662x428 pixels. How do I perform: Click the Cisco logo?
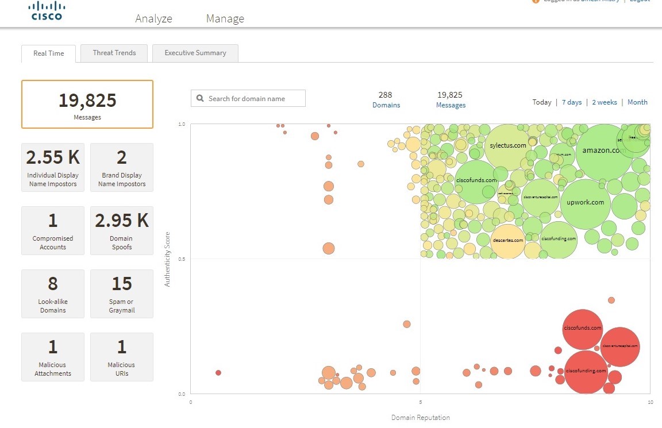coord(47,11)
